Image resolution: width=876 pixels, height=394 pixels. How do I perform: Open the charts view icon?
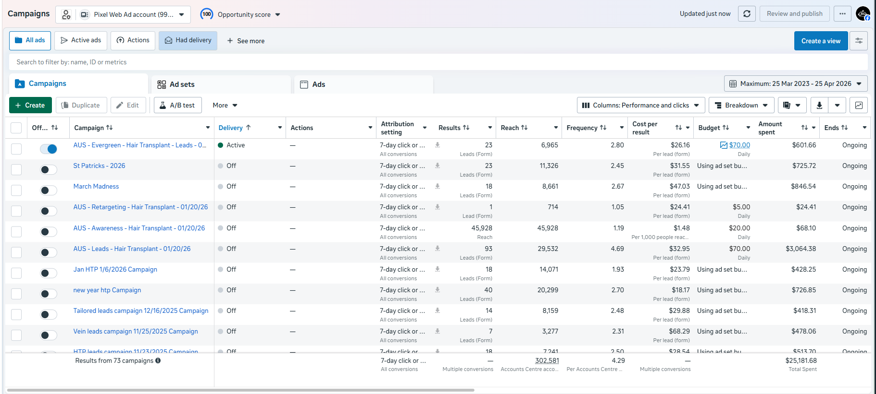click(859, 105)
